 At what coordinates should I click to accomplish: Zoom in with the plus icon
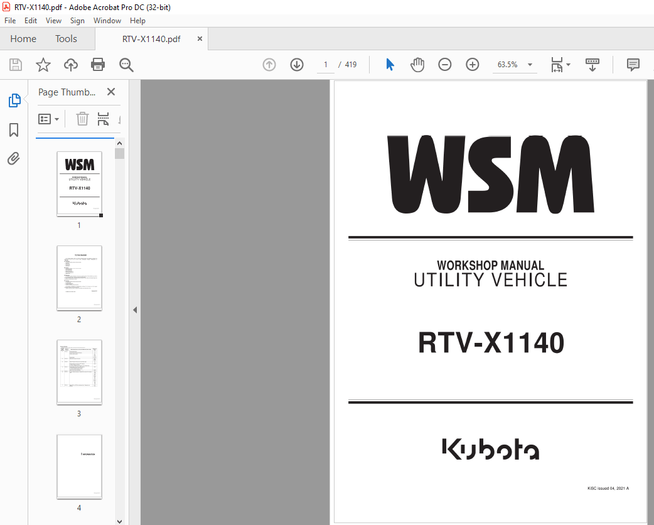[x=473, y=64]
